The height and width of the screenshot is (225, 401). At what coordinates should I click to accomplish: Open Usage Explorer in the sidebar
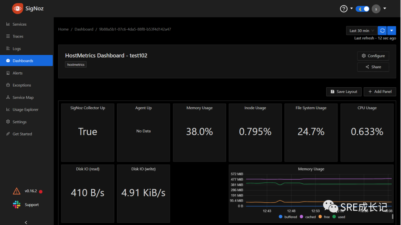pos(26,110)
